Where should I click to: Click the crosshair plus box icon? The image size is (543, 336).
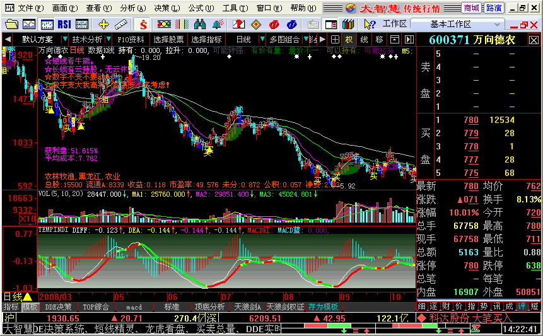[x=335, y=40]
